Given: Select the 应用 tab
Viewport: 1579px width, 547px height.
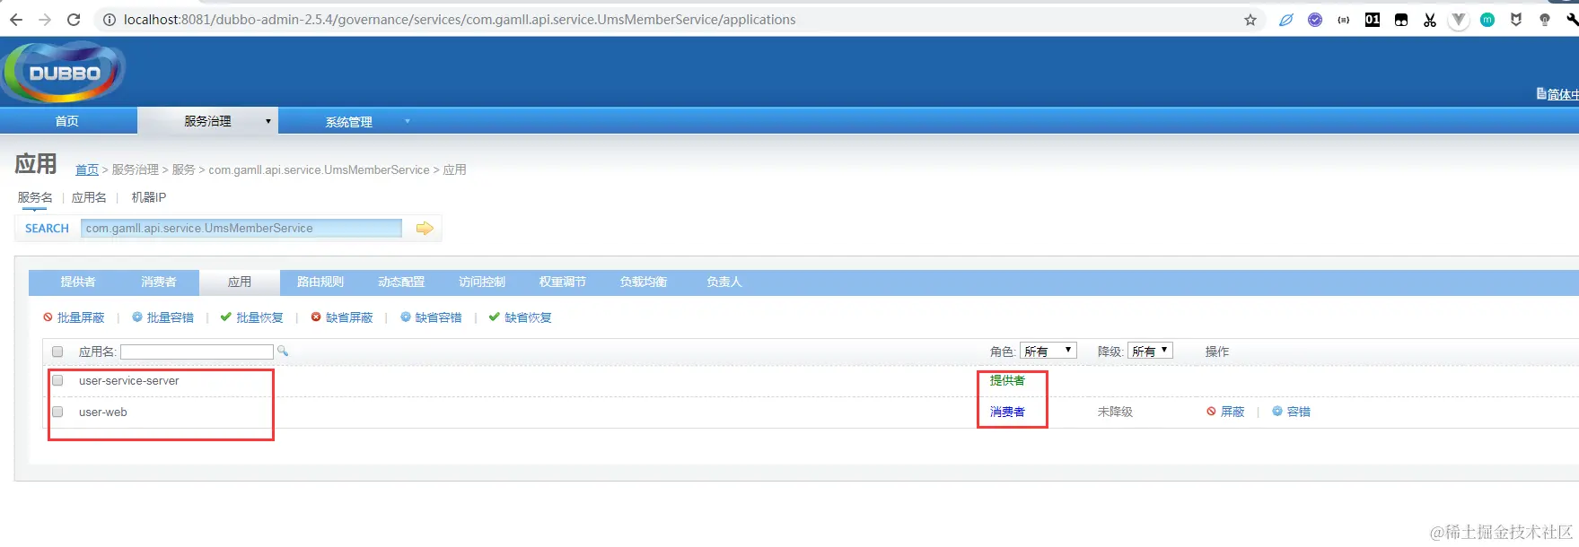Looking at the screenshot, I should (240, 282).
